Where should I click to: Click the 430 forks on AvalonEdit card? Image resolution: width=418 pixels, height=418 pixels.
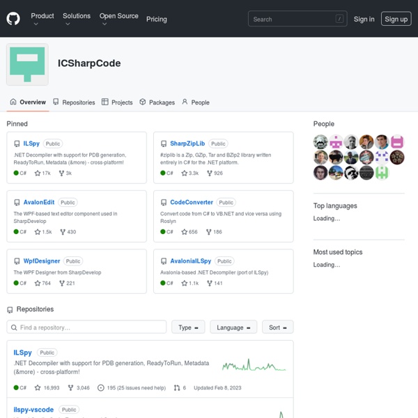[x=68, y=232]
